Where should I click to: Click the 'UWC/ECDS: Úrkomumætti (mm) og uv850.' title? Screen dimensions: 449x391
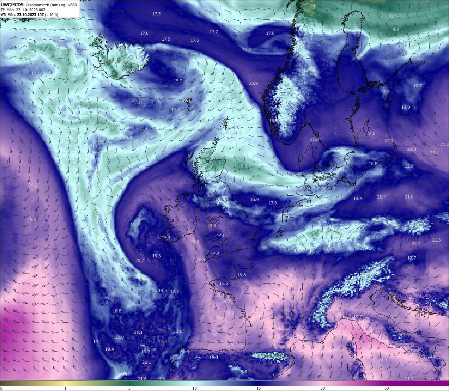coord(39,5)
